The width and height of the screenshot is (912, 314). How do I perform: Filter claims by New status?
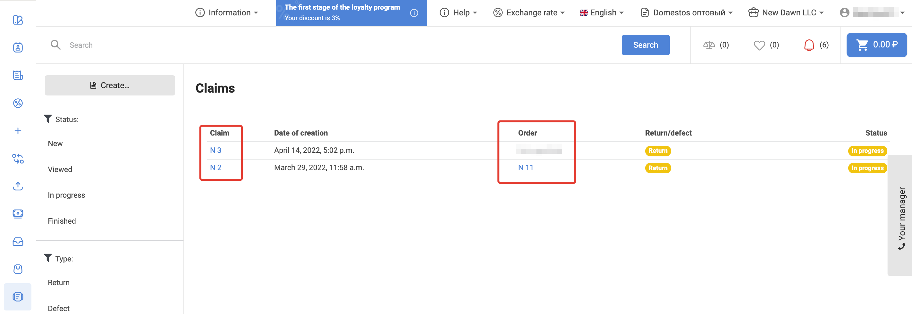[x=55, y=144]
